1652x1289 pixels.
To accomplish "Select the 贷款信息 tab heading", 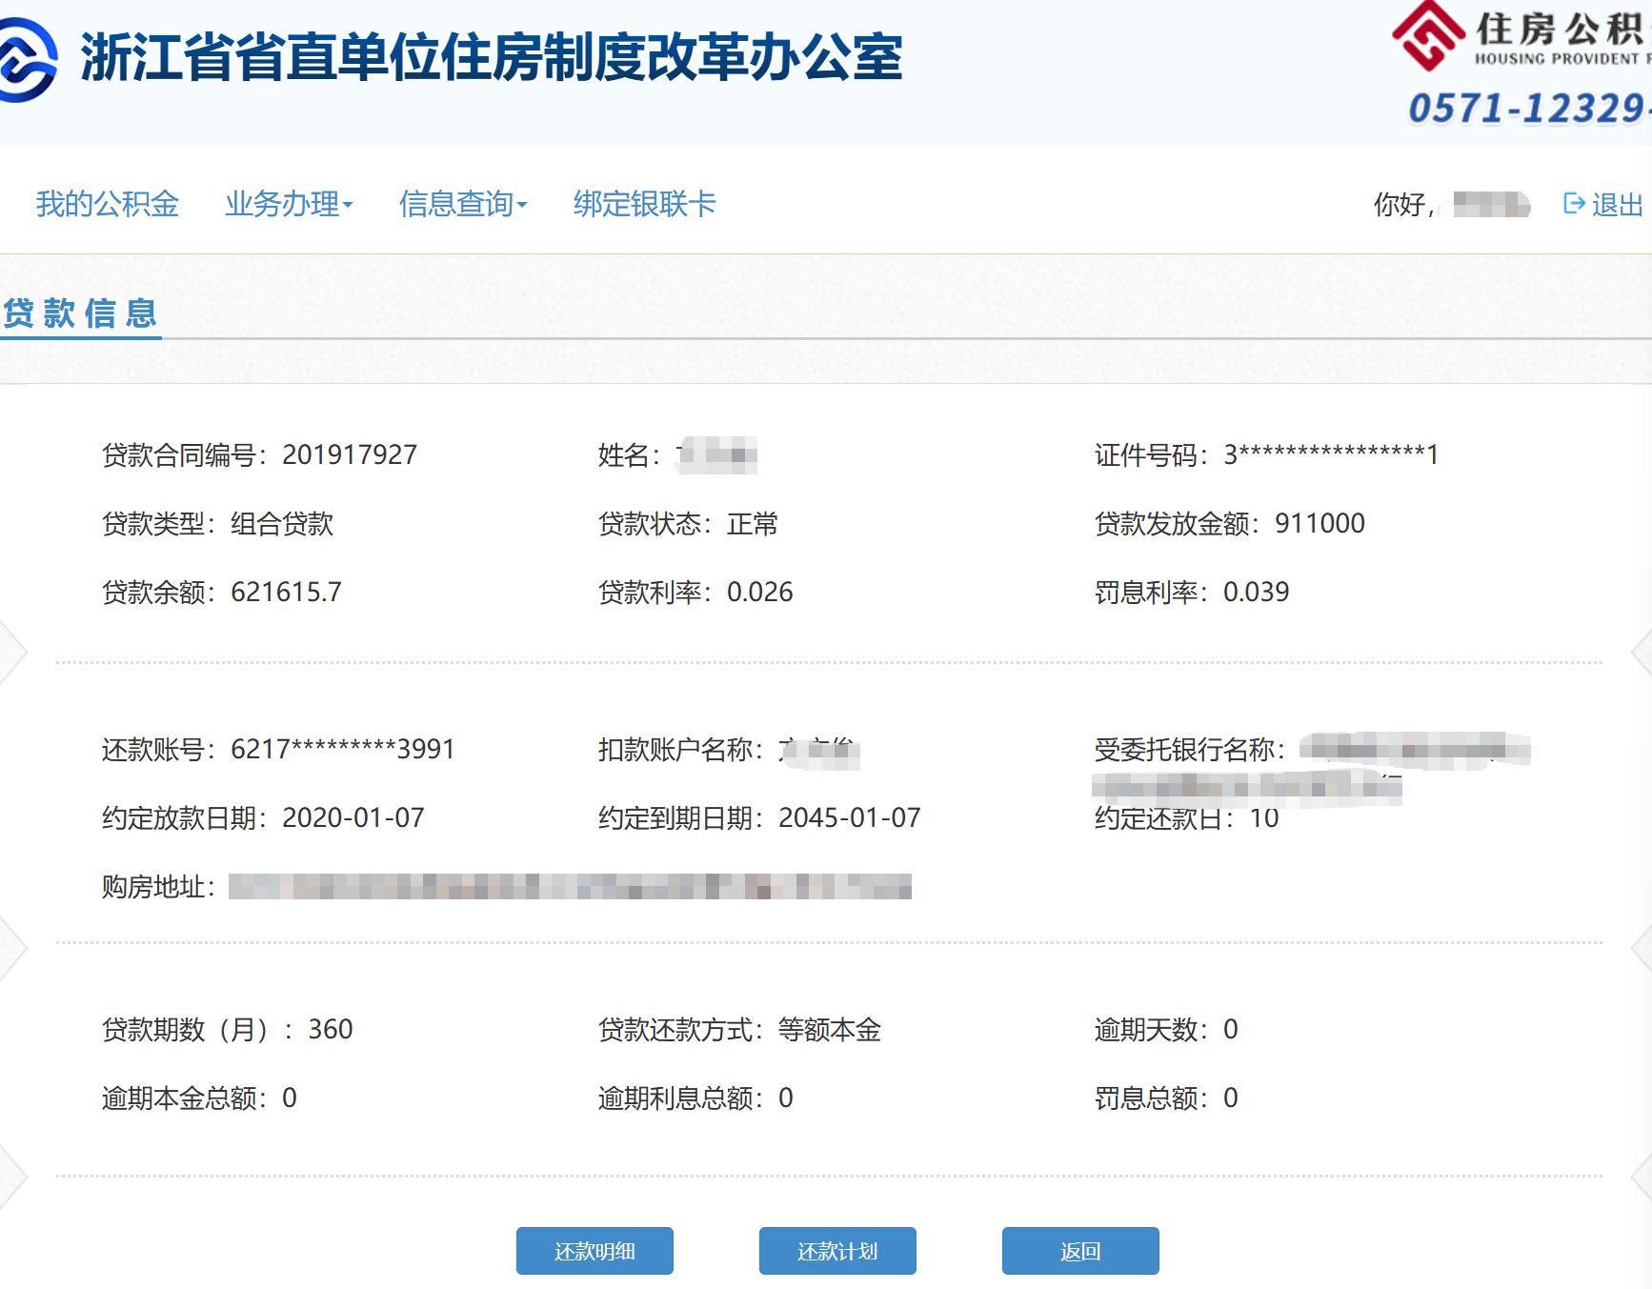I will (80, 312).
